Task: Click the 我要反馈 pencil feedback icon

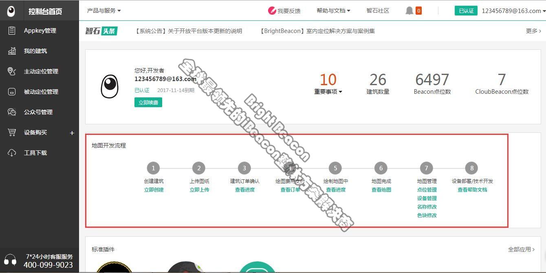Action: [272, 11]
